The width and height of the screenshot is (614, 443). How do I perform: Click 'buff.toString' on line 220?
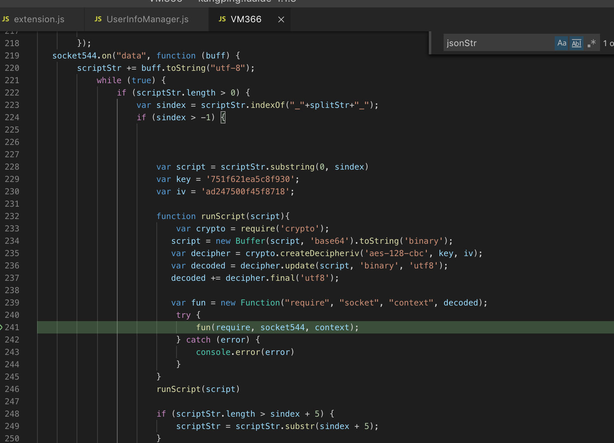[173, 68]
